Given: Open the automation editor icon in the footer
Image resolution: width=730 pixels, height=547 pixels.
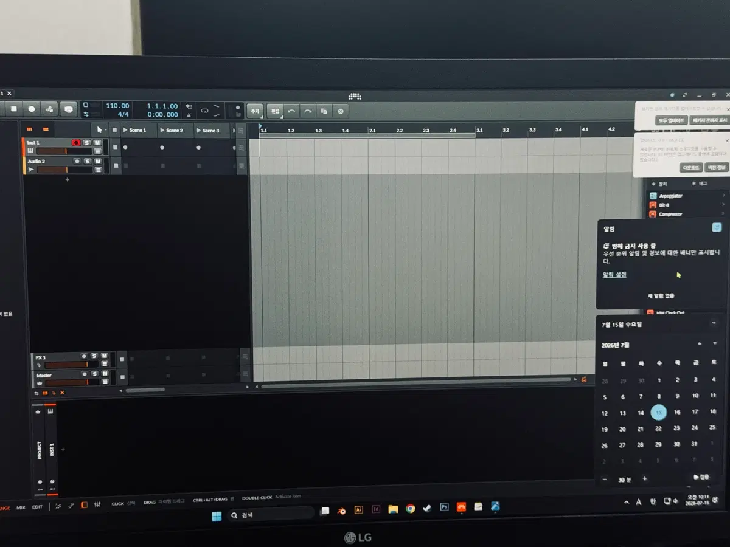Looking at the screenshot, I should [x=71, y=505].
